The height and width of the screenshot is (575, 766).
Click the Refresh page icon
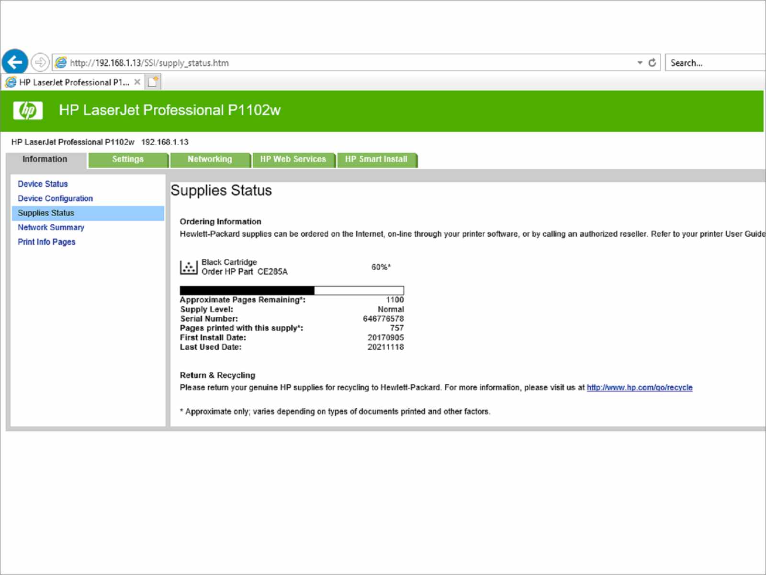652,62
